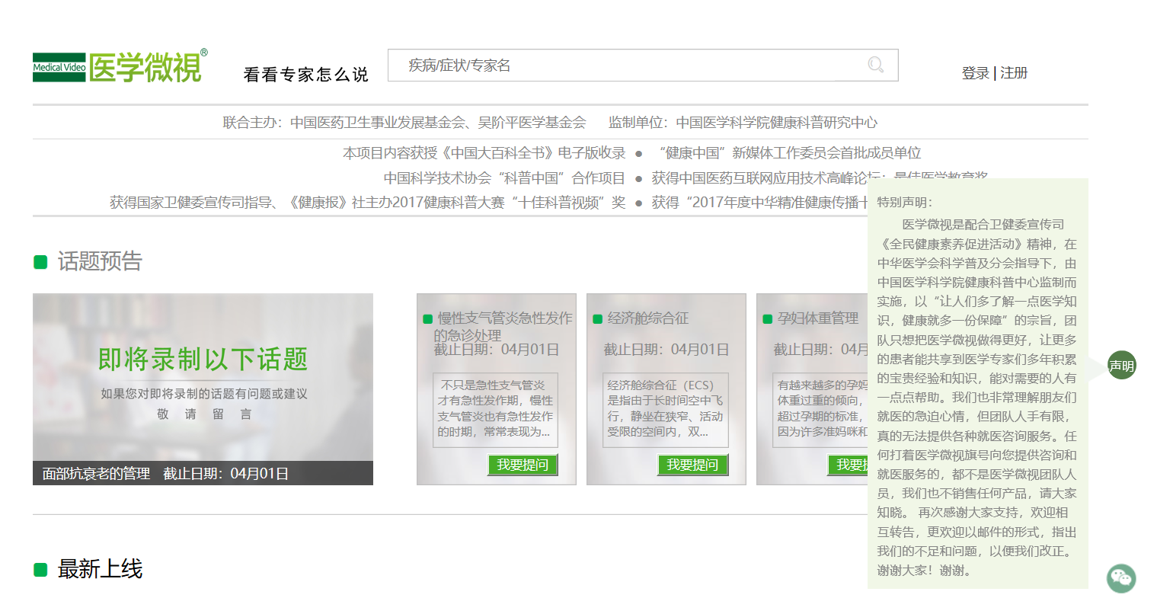This screenshot has width=1173, height=598.
Task: Click the green marker on 孕妇体重管理 card title
Action: 766,318
